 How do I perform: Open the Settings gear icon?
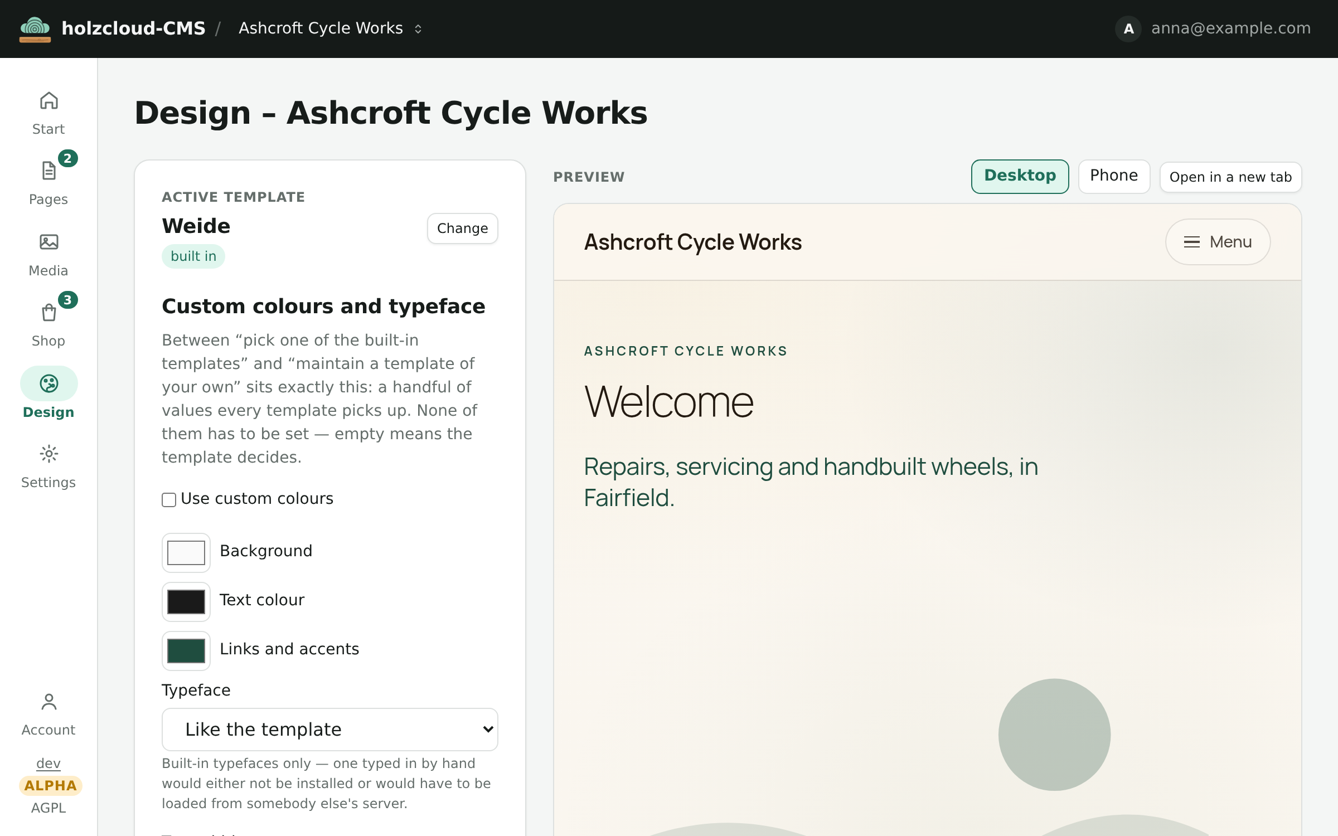pos(49,454)
